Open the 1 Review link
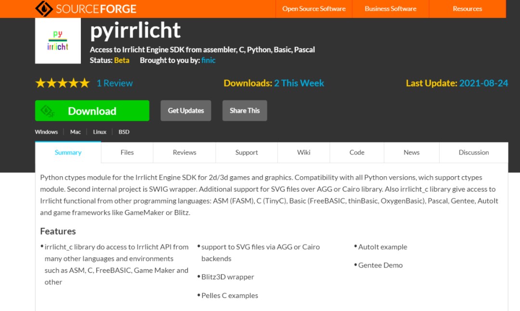Viewport: 520px width, 311px height. click(115, 83)
